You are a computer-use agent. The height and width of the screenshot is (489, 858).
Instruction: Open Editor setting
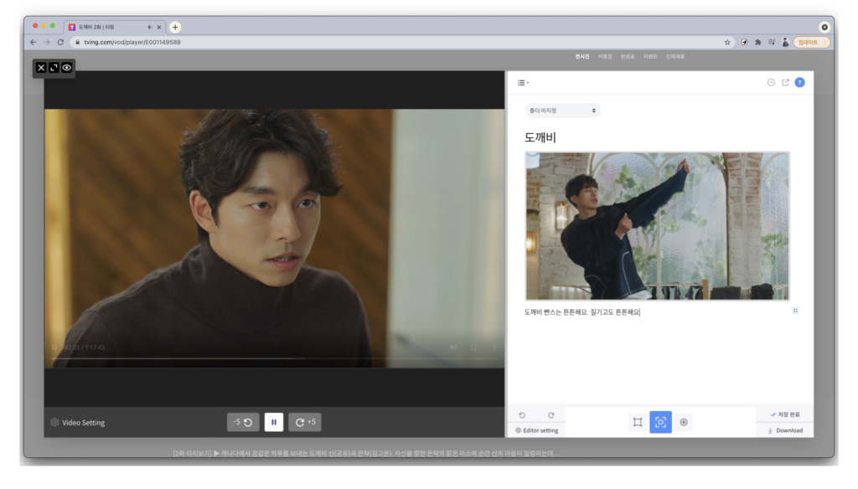[537, 430]
